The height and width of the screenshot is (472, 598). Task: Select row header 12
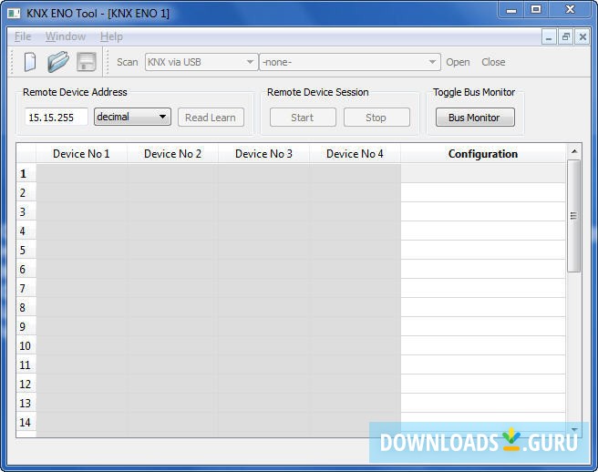coord(26,384)
